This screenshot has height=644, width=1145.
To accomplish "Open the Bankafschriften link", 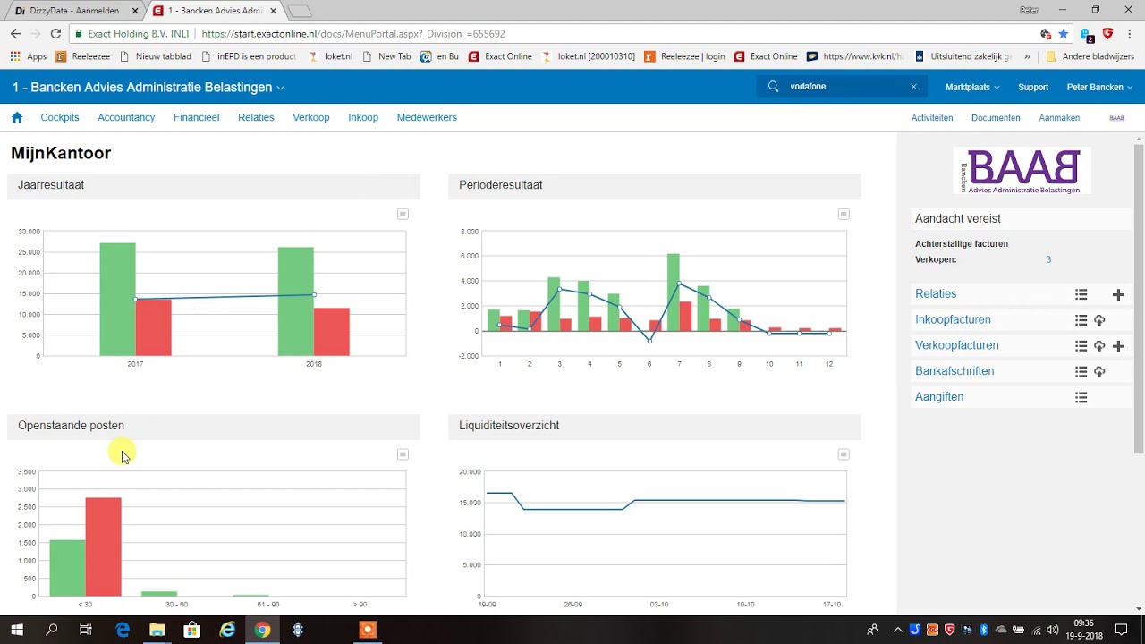I will tap(954, 372).
